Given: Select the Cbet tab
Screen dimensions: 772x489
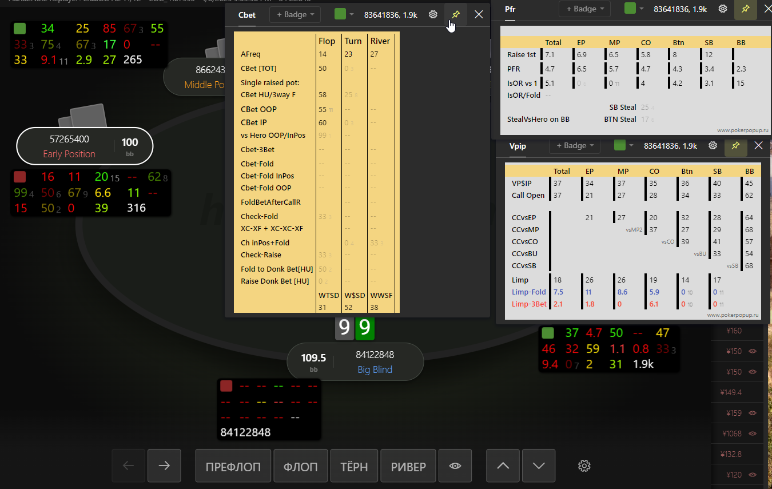Looking at the screenshot, I should pyautogui.click(x=247, y=15).
